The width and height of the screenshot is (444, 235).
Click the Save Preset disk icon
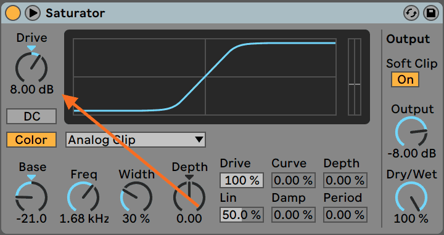tap(431, 14)
